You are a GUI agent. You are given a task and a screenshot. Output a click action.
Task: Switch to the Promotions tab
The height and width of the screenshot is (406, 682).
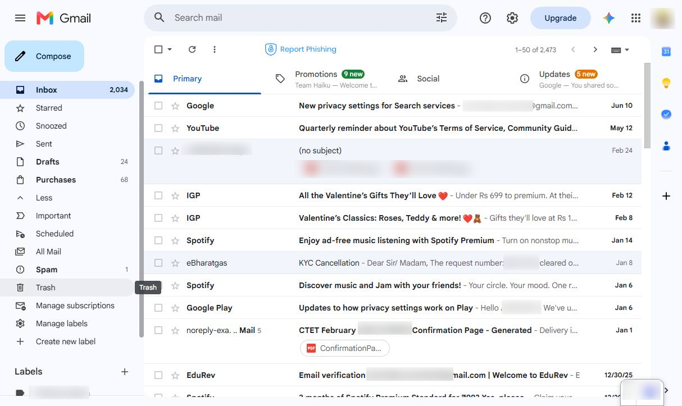[x=326, y=79]
